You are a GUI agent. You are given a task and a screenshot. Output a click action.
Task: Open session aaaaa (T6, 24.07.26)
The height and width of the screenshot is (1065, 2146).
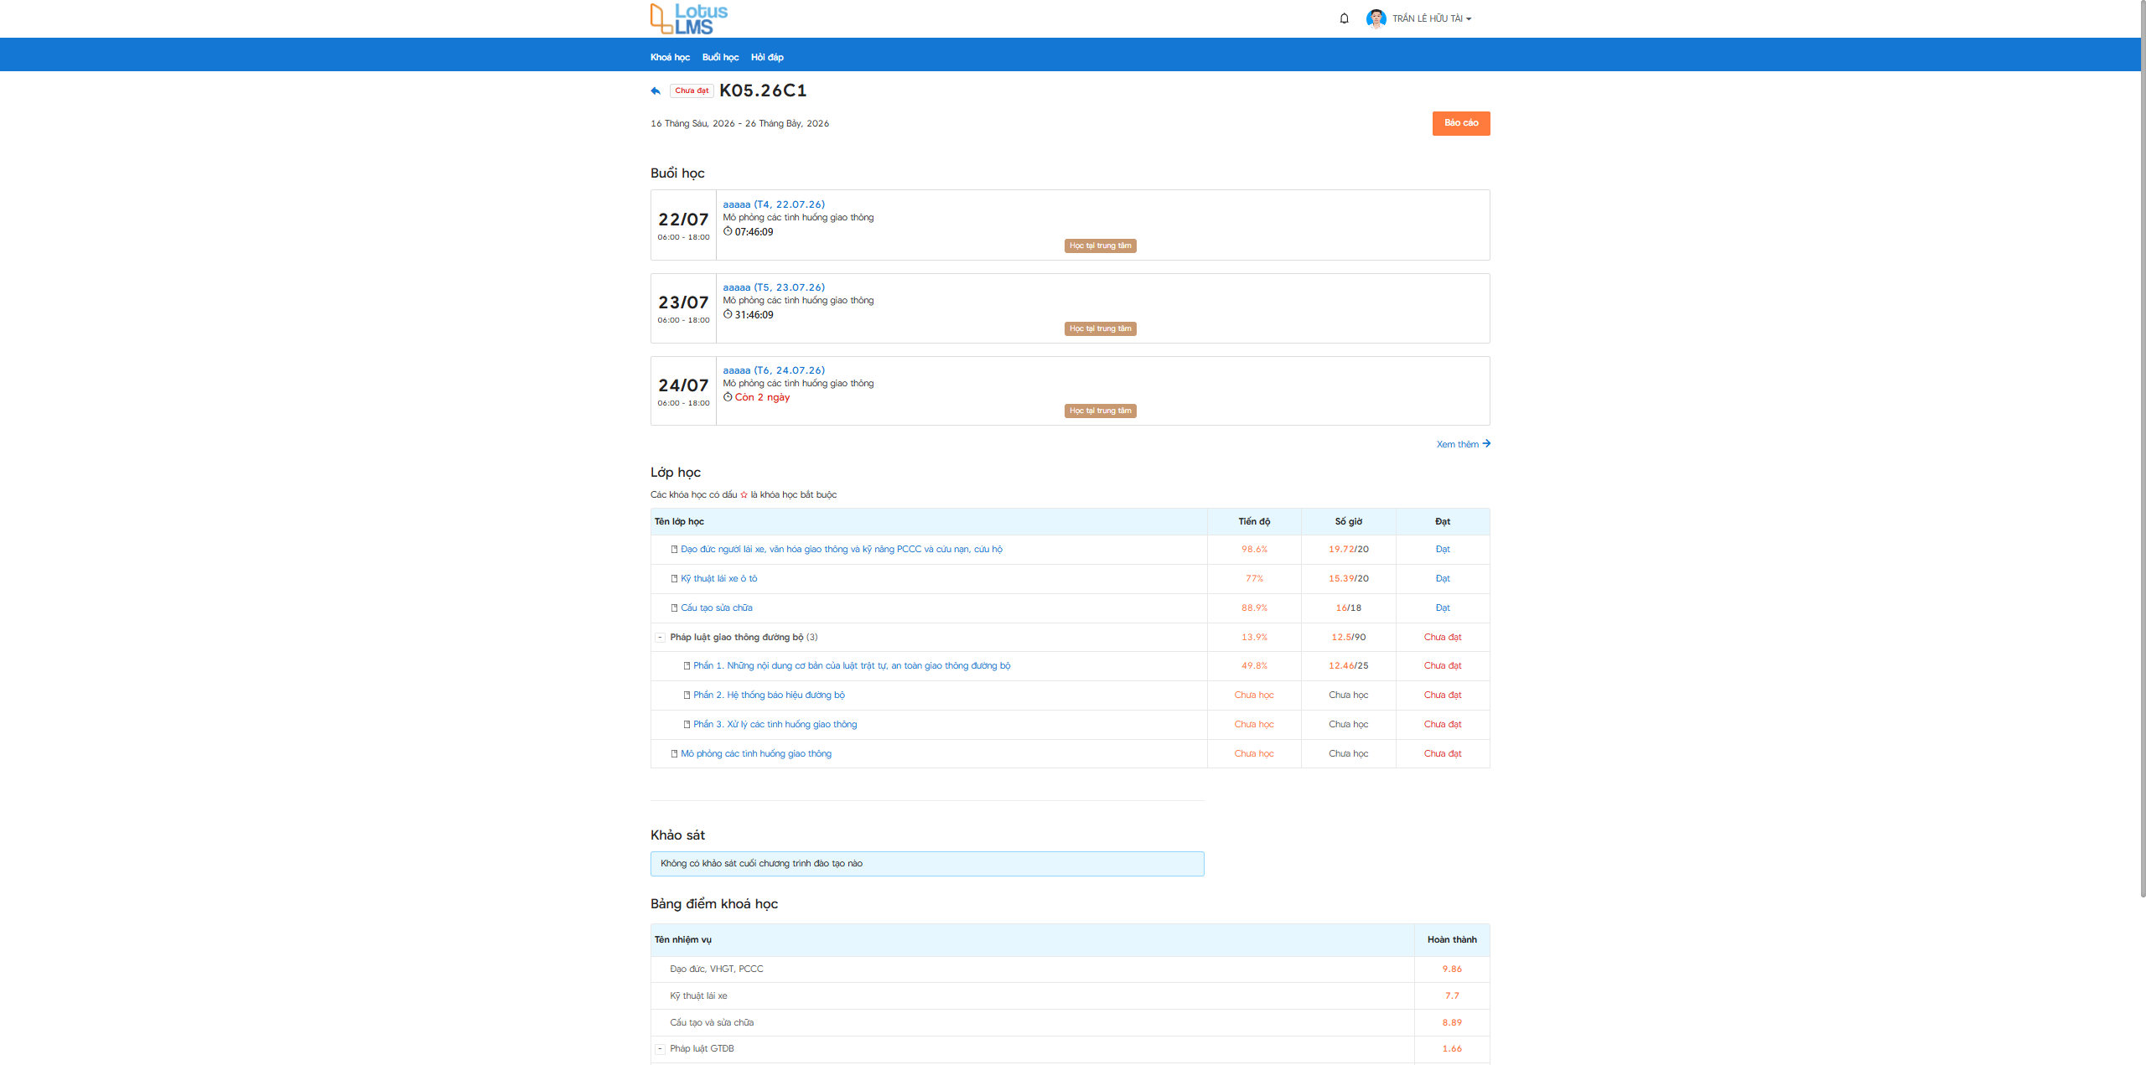774,370
